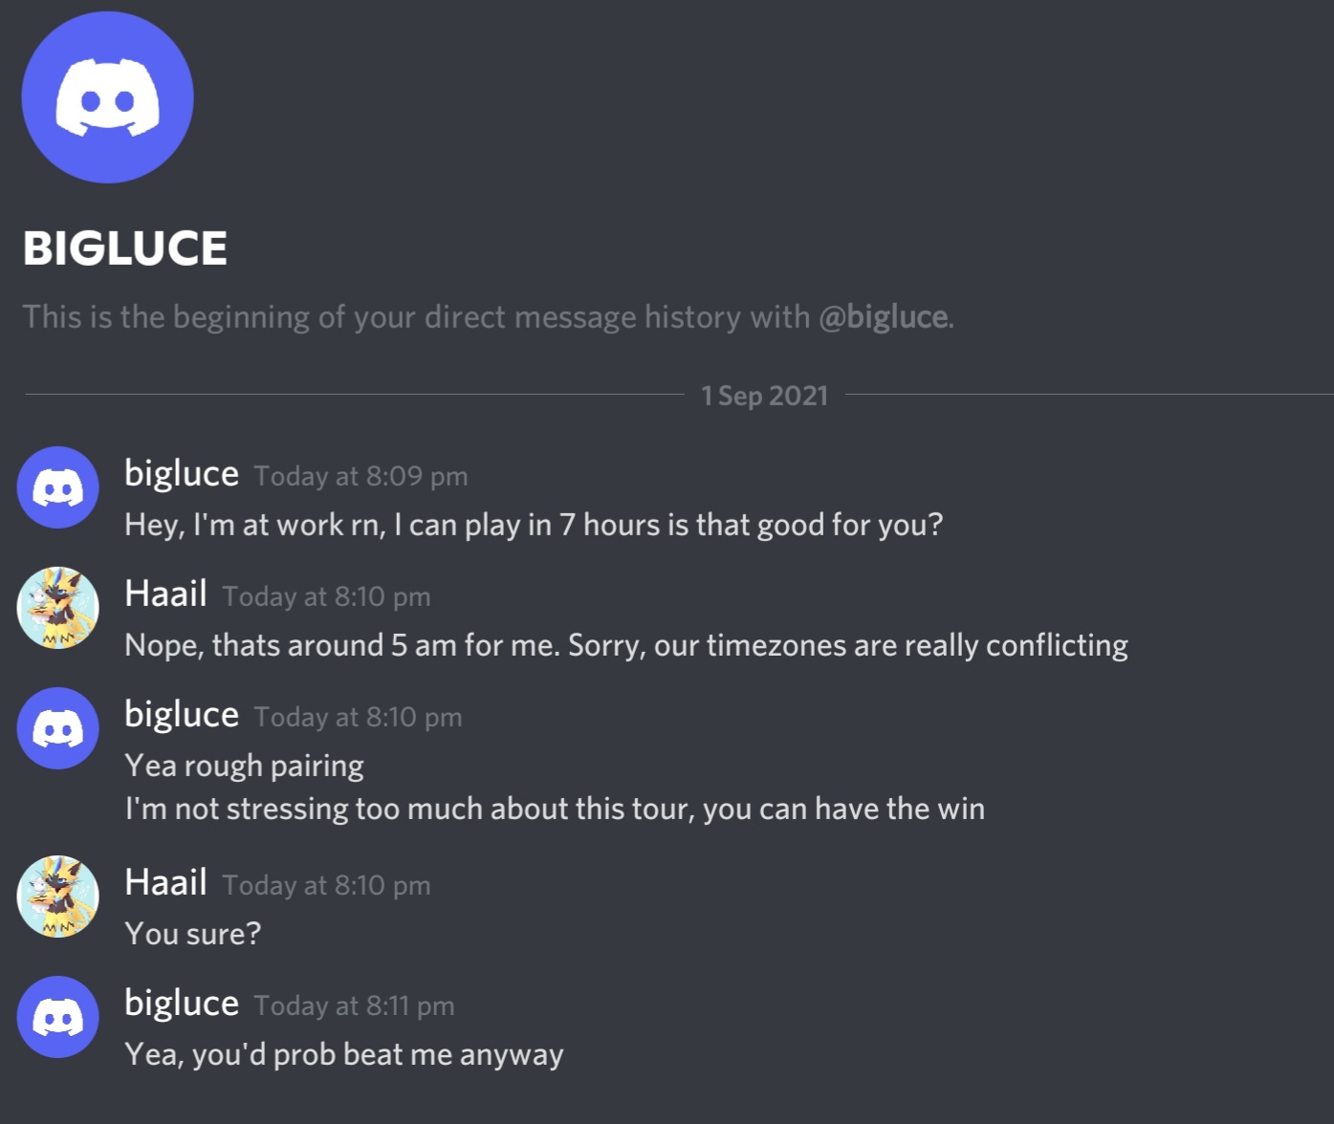Viewport: 1334px width, 1124px height.
Task: Click Haail username above 'You sure?'
Action: click(166, 882)
